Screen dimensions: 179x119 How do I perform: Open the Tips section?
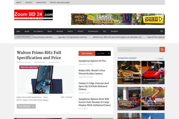104,32
